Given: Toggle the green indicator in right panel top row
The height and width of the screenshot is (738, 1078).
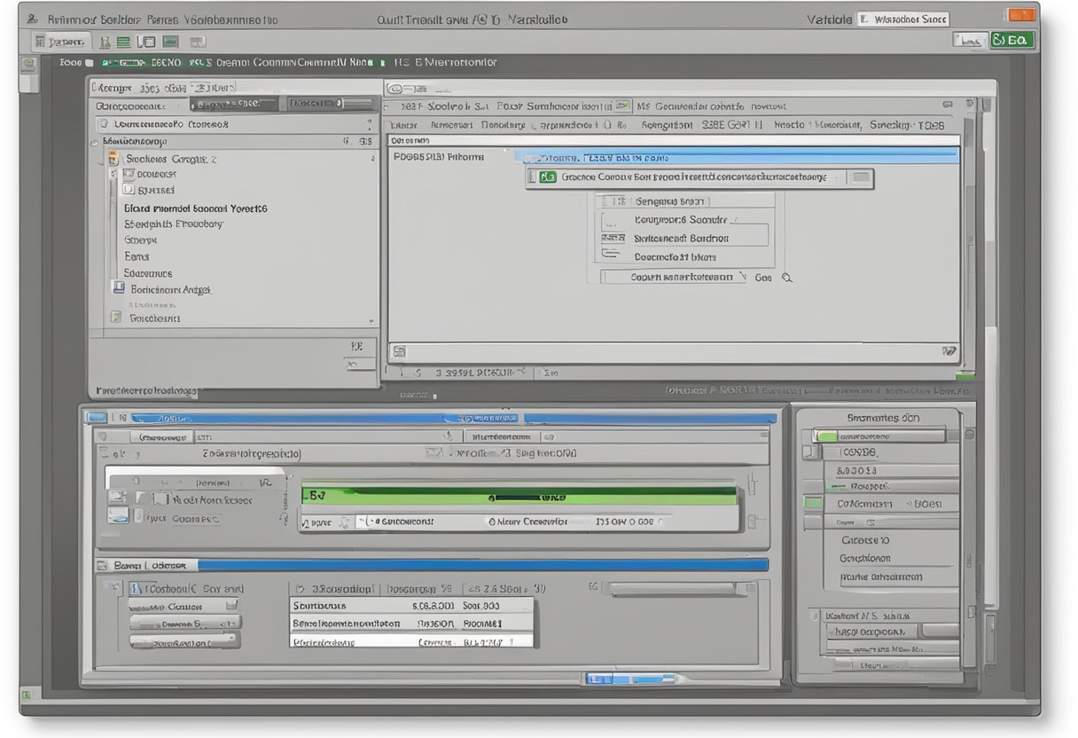Looking at the screenshot, I should 826,436.
